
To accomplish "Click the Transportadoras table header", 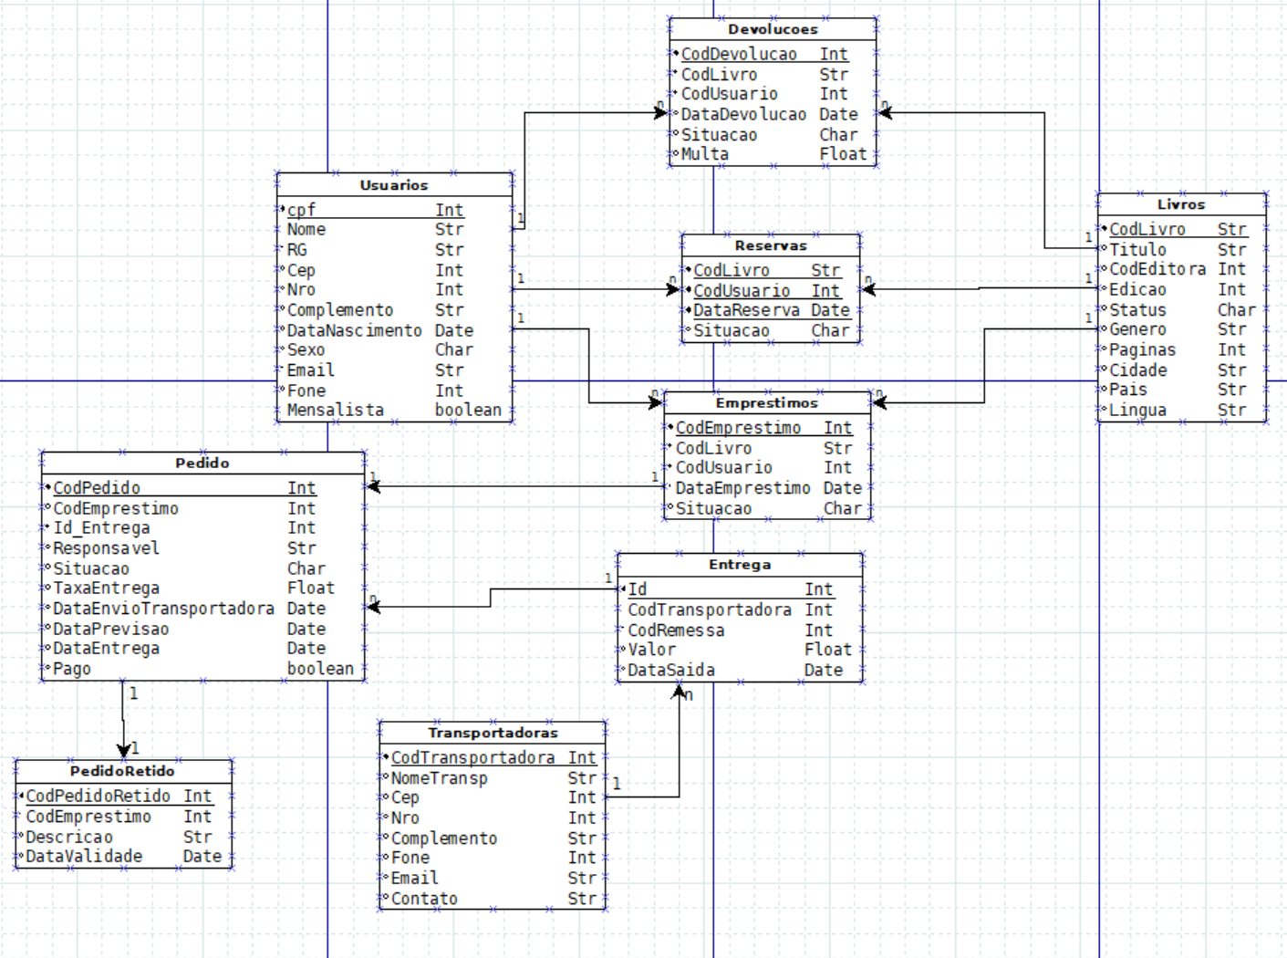I will (x=493, y=733).
